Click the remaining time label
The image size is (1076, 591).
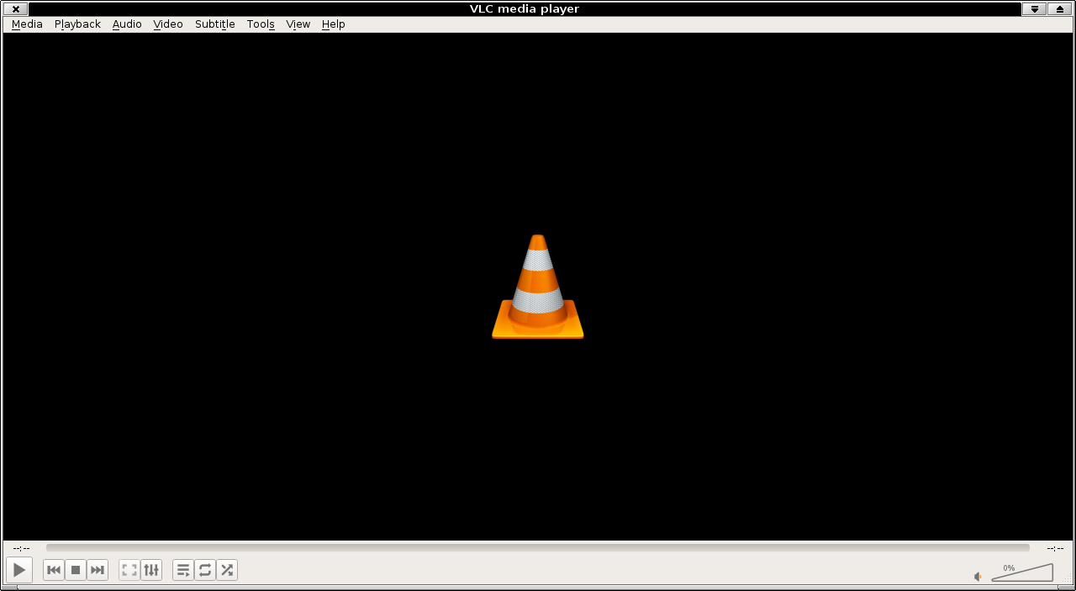(1055, 548)
